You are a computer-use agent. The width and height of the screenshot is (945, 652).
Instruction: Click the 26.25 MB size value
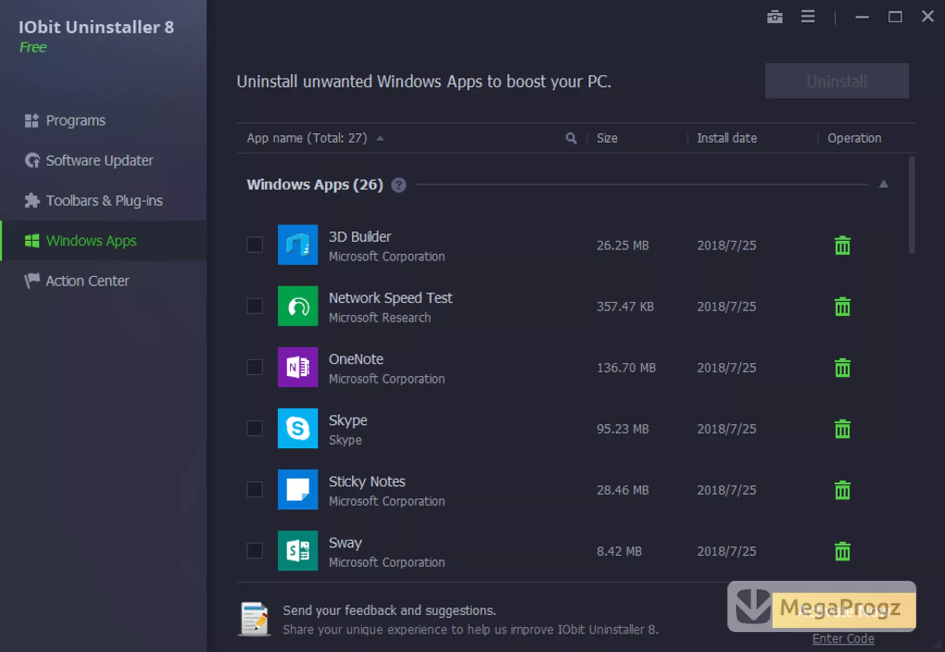pos(623,246)
